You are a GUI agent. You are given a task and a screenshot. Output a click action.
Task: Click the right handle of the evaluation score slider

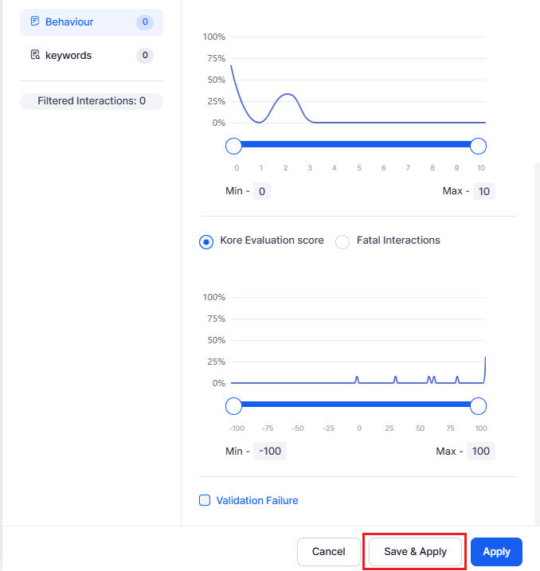coord(478,406)
